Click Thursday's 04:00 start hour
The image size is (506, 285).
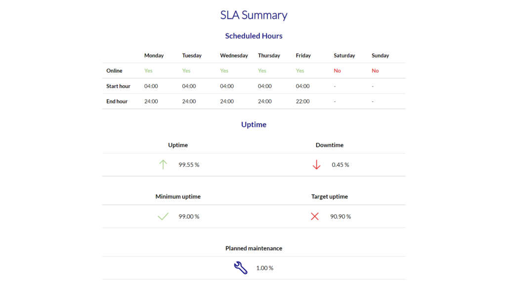pos(265,86)
